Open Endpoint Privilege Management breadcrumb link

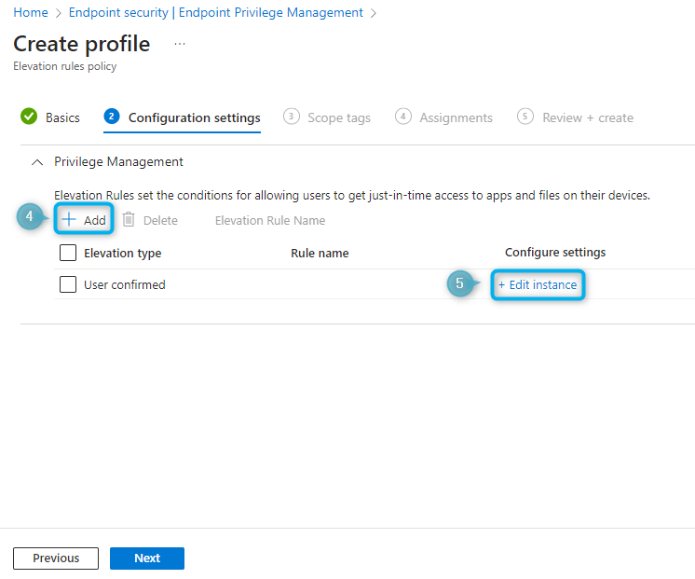click(x=216, y=13)
